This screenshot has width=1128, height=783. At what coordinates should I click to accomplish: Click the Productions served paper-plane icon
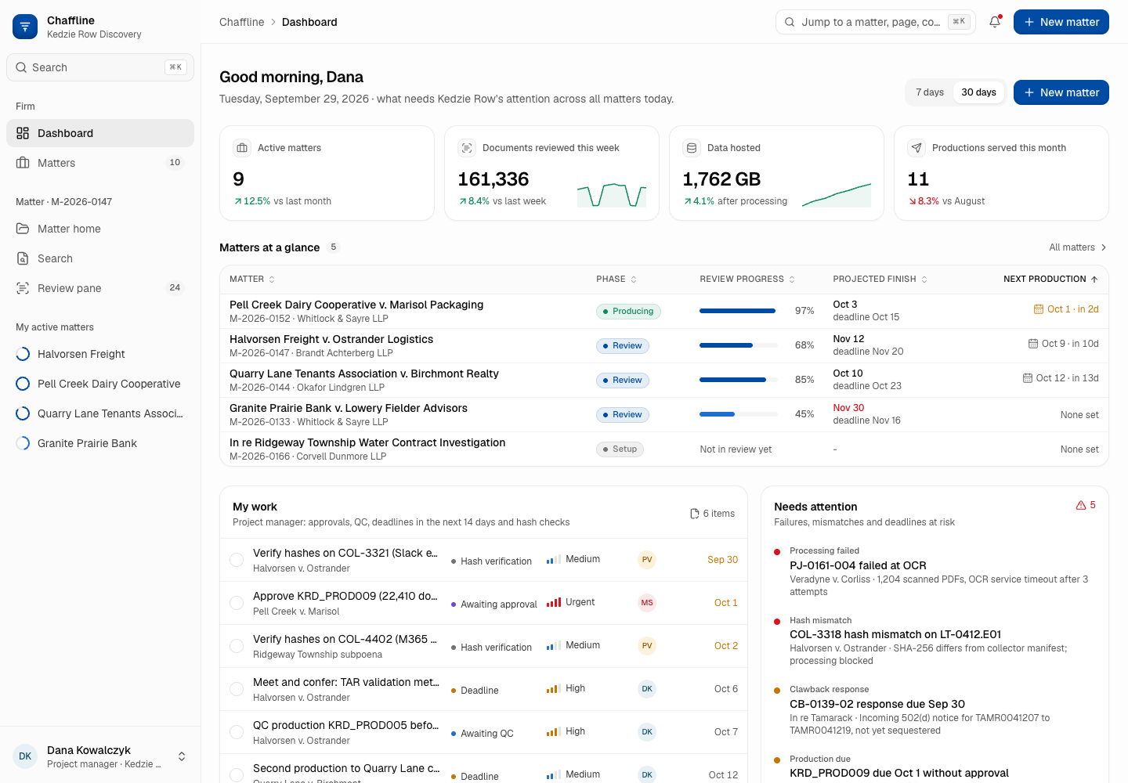tap(916, 148)
